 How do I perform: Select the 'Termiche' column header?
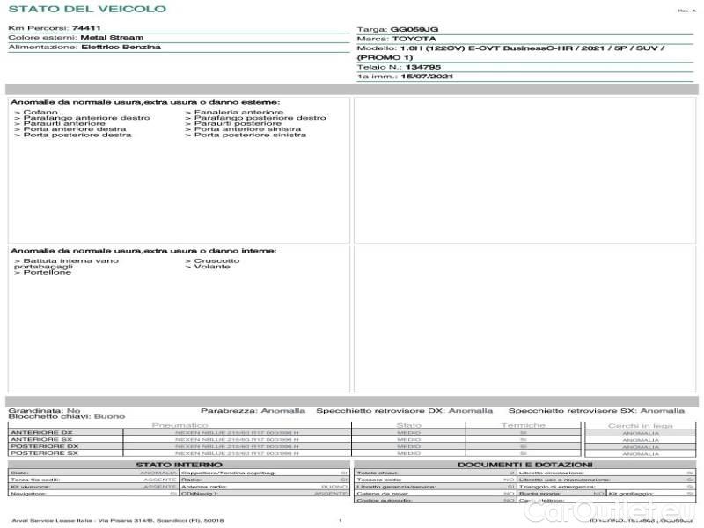(523, 425)
